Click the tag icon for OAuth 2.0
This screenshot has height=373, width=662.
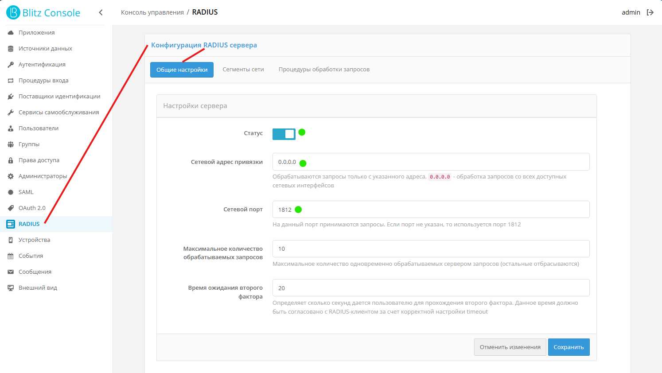point(11,208)
